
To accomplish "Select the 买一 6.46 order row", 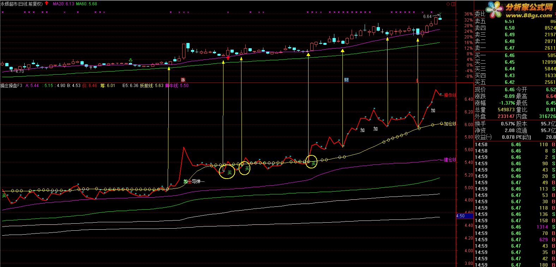I will (x=515, y=55).
